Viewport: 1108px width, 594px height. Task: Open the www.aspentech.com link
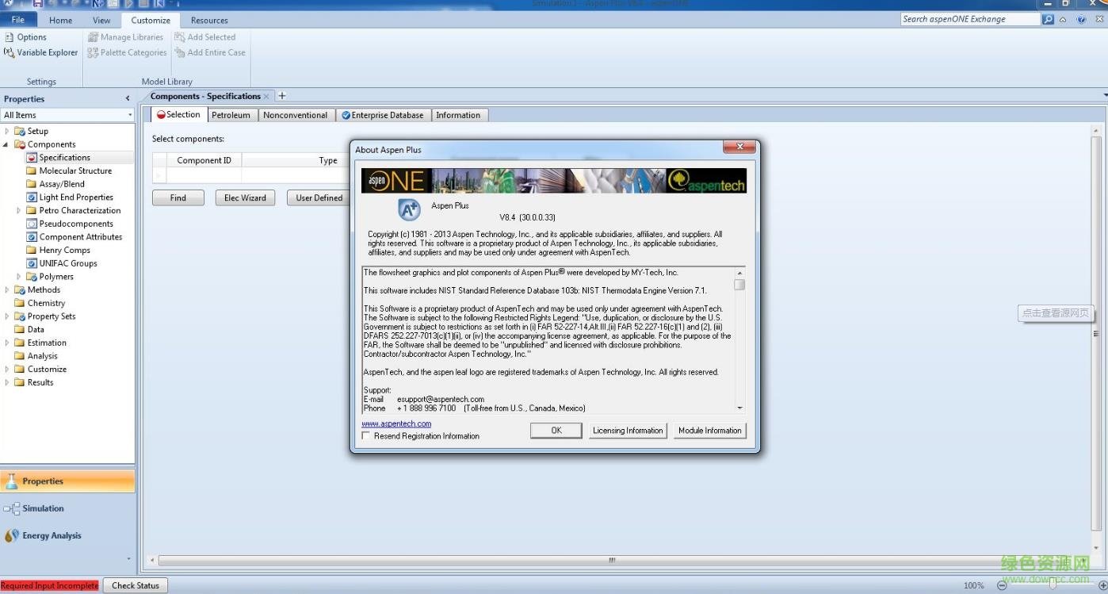point(395,423)
